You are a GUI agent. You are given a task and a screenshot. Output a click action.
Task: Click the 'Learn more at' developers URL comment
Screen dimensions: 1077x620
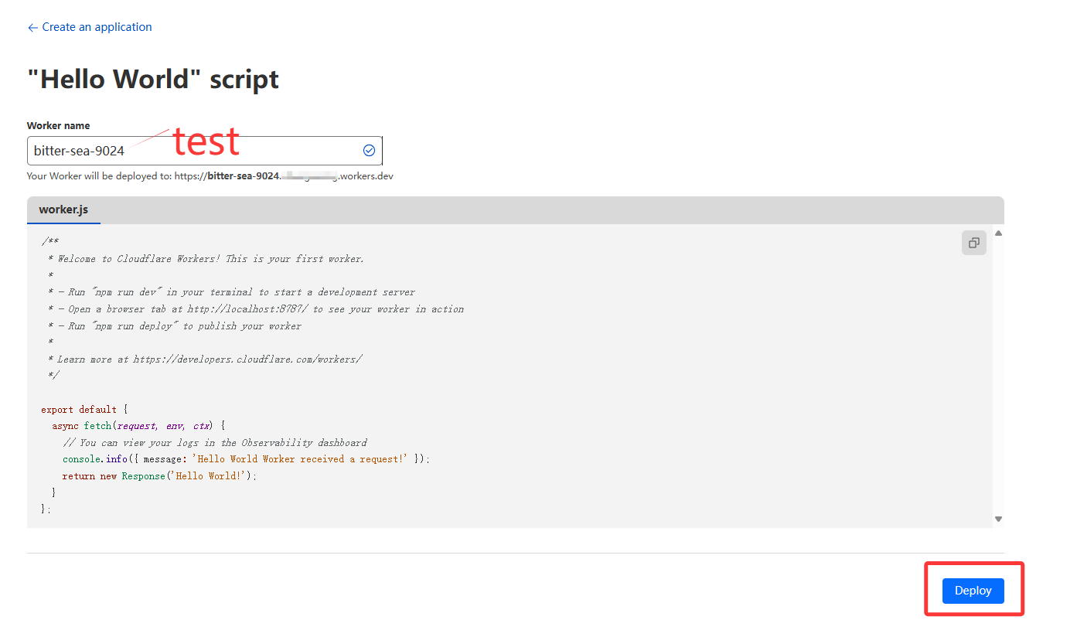204,359
